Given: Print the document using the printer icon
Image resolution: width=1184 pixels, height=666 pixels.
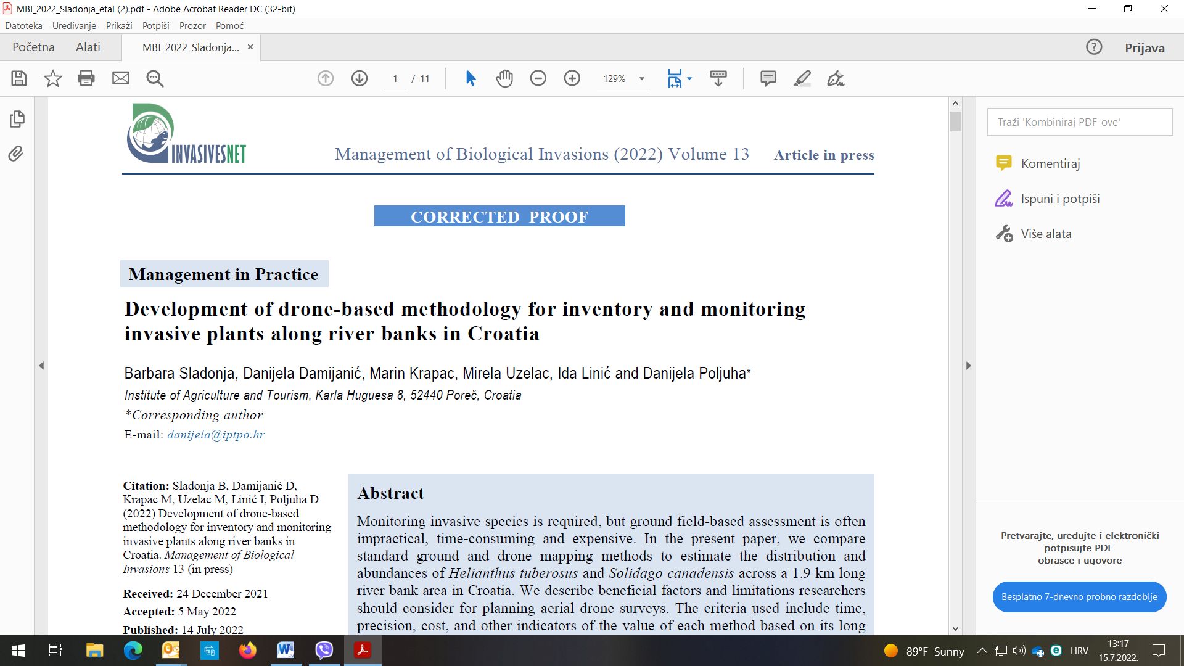Looking at the screenshot, I should (86, 78).
